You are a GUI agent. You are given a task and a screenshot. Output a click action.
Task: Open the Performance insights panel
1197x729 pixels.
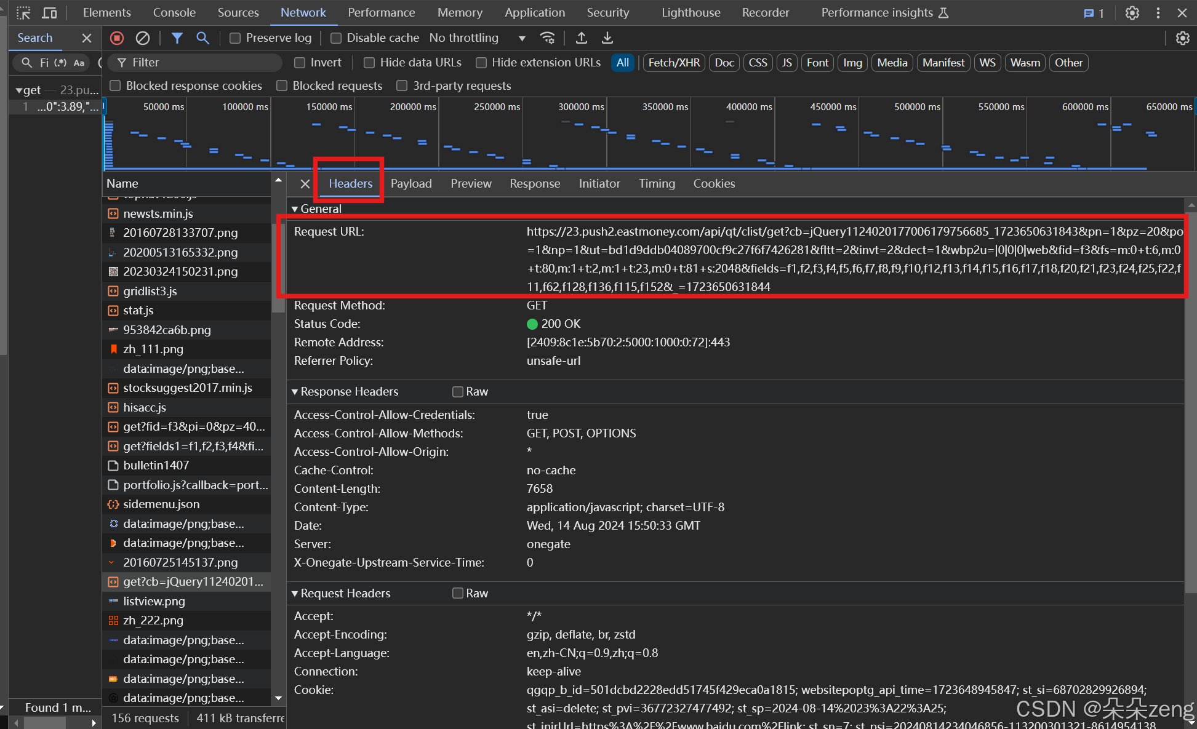coord(884,12)
